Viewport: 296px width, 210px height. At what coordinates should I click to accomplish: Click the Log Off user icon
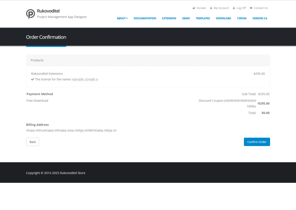tap(234, 8)
